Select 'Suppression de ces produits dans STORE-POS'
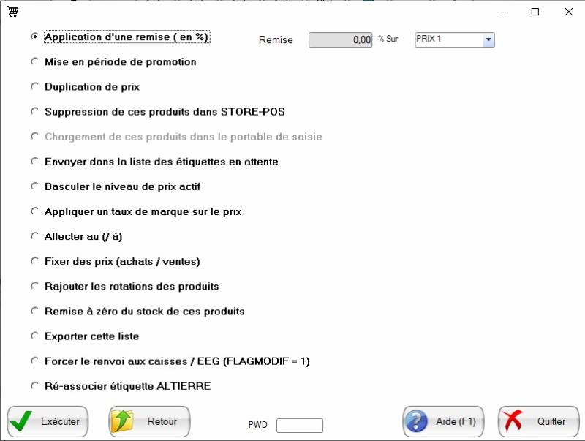 pos(34,112)
